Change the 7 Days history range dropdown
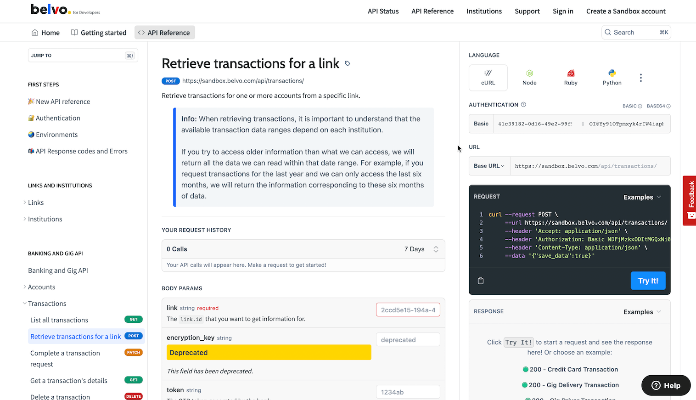The width and height of the screenshot is (696, 400). [x=421, y=249]
